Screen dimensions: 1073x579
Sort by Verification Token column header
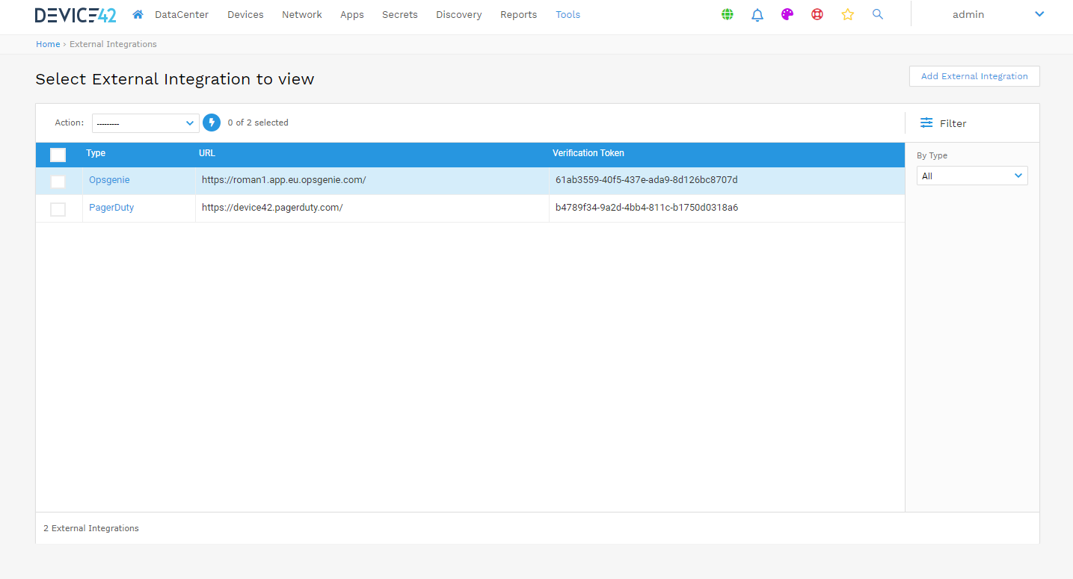[x=588, y=153]
